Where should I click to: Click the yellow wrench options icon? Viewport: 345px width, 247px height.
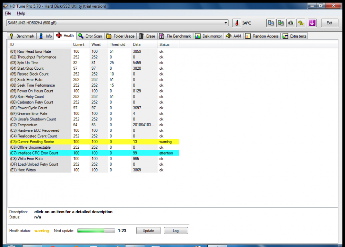301,23
